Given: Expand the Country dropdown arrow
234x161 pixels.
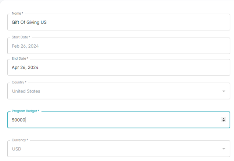Looking at the screenshot, I should pyautogui.click(x=224, y=91).
